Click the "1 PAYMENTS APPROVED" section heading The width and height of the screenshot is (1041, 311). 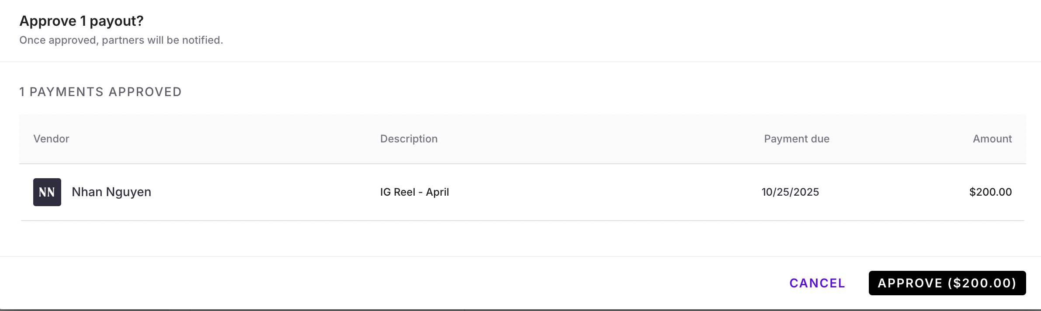coord(100,92)
